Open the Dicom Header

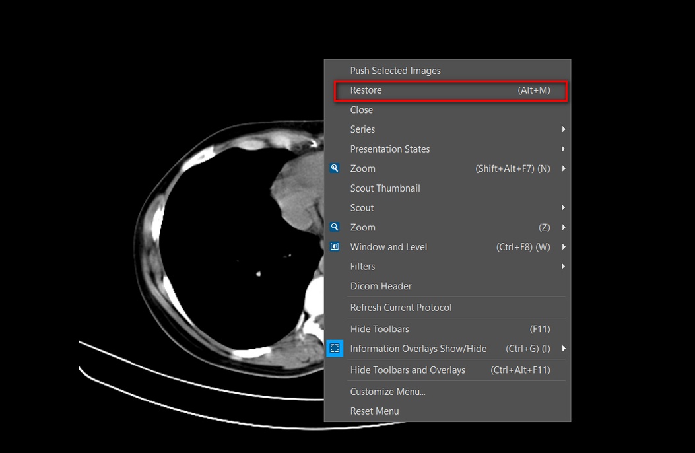coord(381,286)
